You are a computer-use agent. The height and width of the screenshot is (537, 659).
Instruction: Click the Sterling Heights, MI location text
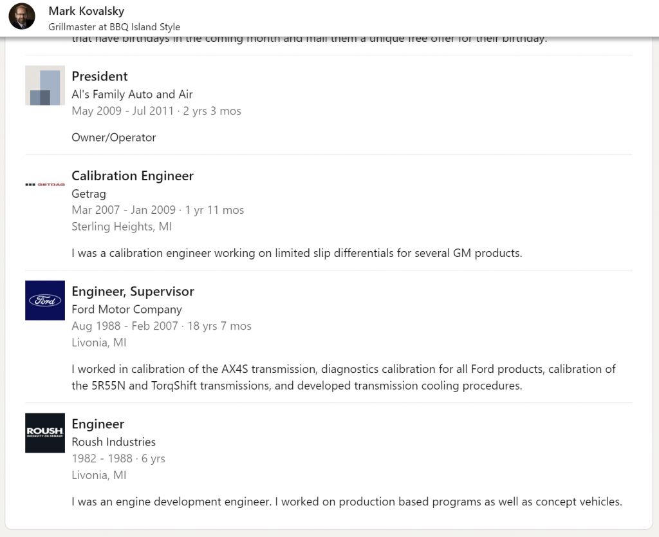click(x=122, y=227)
